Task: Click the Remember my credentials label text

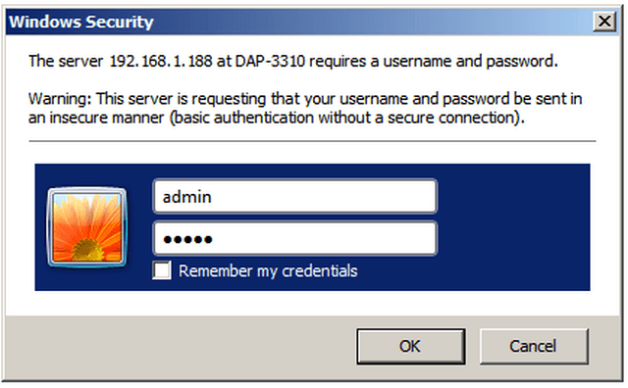Action: 268,270
